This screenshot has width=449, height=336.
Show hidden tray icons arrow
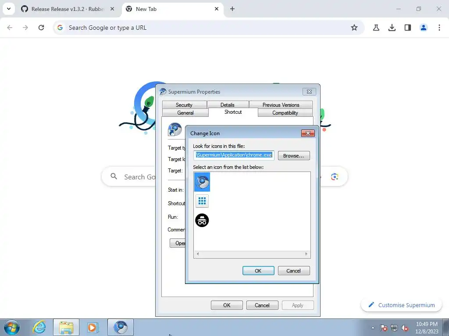tap(373, 328)
